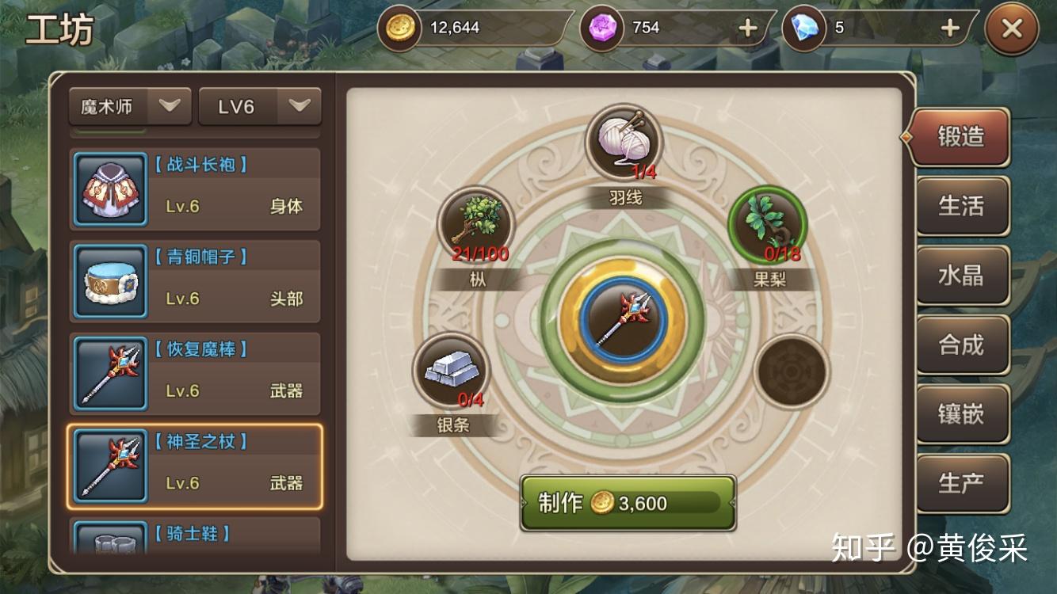Expand the LV6 level dropdown
The height and width of the screenshot is (594, 1057).
point(260,107)
